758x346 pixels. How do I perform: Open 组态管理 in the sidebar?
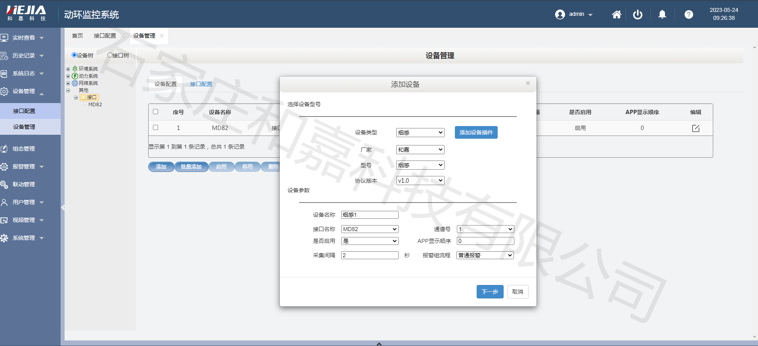[24, 149]
